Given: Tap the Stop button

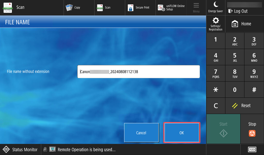Looking at the screenshot, I should click(252, 129).
